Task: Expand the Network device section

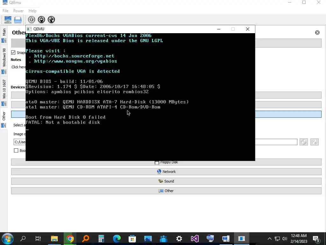Action: pyautogui.click(x=166, y=172)
